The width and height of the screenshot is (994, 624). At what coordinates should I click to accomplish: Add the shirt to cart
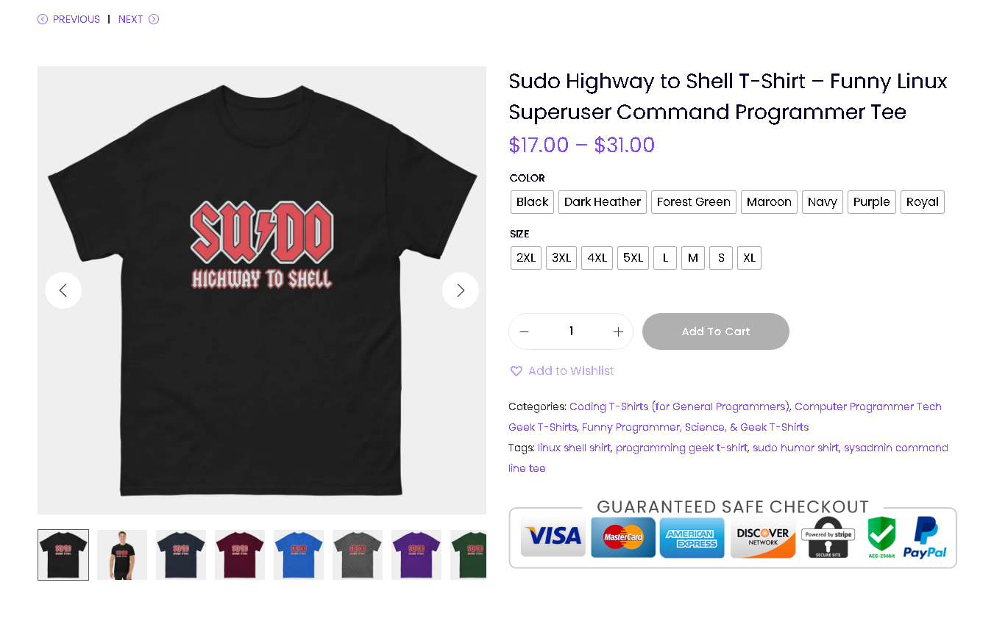[x=716, y=331]
